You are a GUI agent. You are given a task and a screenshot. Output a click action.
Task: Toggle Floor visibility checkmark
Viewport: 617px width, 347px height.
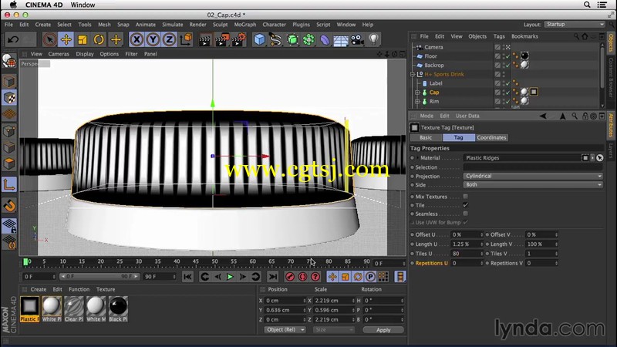[507, 56]
